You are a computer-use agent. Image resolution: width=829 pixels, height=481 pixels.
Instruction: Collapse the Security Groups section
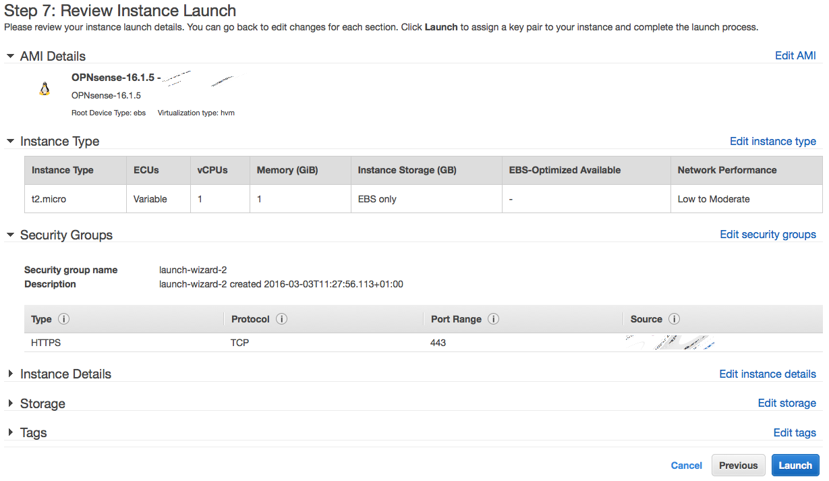click(x=10, y=235)
